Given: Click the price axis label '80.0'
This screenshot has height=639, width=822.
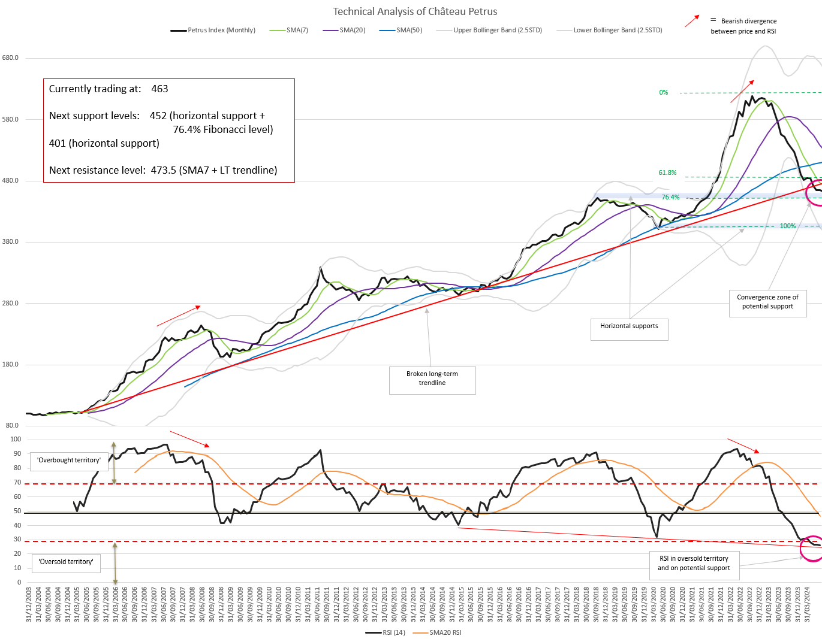Looking at the screenshot, I should (12, 425).
